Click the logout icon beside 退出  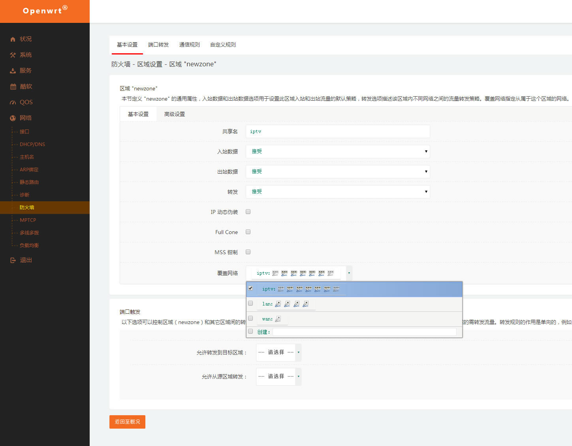pyautogui.click(x=13, y=260)
